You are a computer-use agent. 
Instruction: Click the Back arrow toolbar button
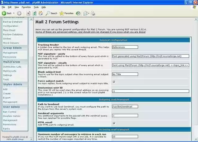[x=6, y=13]
